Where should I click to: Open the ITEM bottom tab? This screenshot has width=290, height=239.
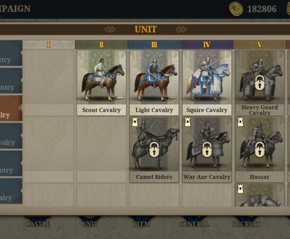point(142,224)
